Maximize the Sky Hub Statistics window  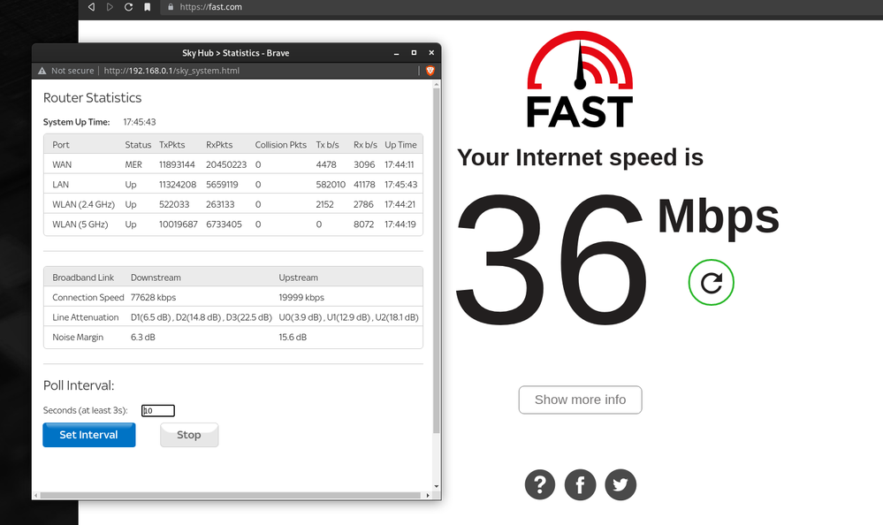pos(414,53)
